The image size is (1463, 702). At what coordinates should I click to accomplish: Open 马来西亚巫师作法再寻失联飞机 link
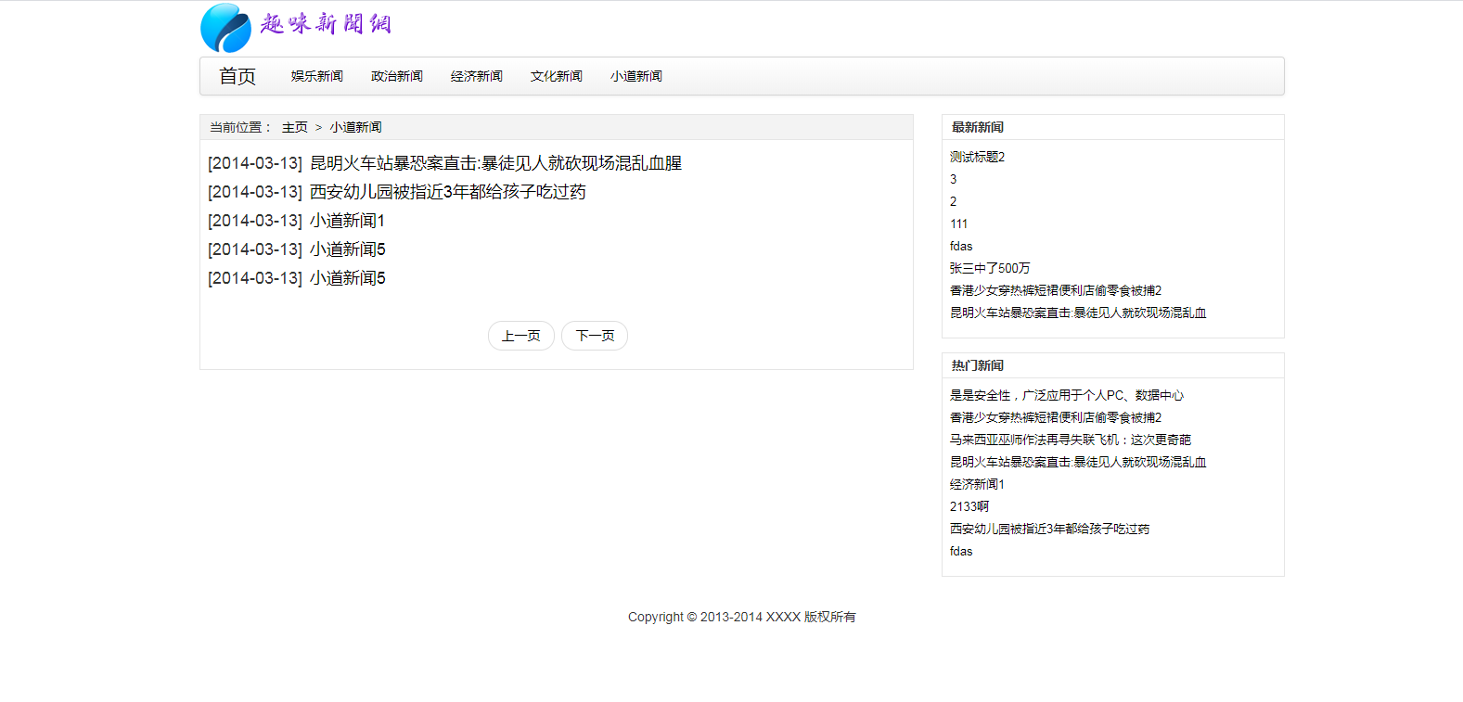[1071, 440]
